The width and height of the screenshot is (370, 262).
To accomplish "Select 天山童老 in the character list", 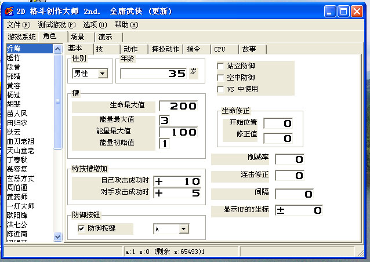I will coord(29,151).
